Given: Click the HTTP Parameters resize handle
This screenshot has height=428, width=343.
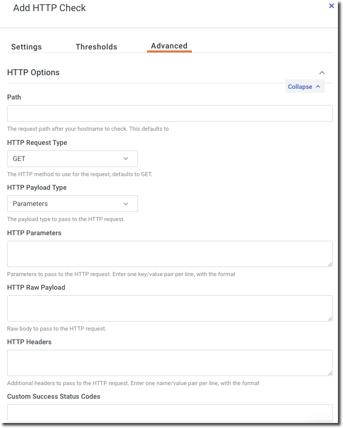Looking at the screenshot, I should [330, 264].
